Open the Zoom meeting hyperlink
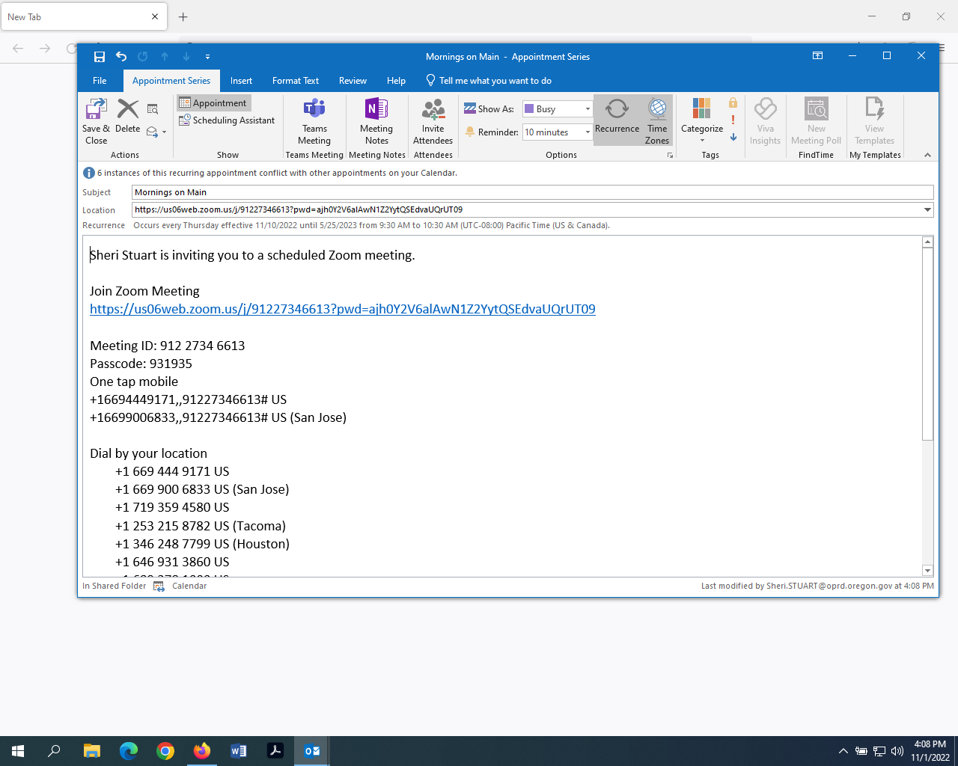 point(342,309)
